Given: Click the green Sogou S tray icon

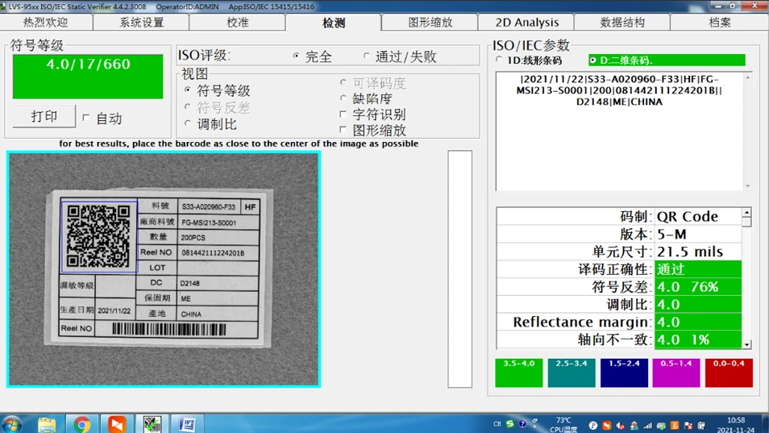Looking at the screenshot, I should click(510, 424).
